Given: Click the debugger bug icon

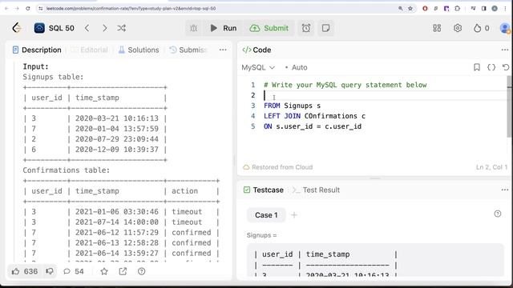Looking at the screenshot, I should [194, 28].
